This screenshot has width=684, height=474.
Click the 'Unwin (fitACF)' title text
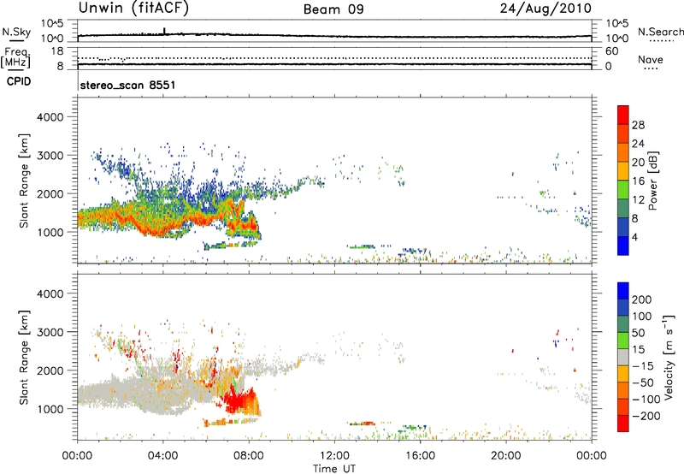click(133, 9)
